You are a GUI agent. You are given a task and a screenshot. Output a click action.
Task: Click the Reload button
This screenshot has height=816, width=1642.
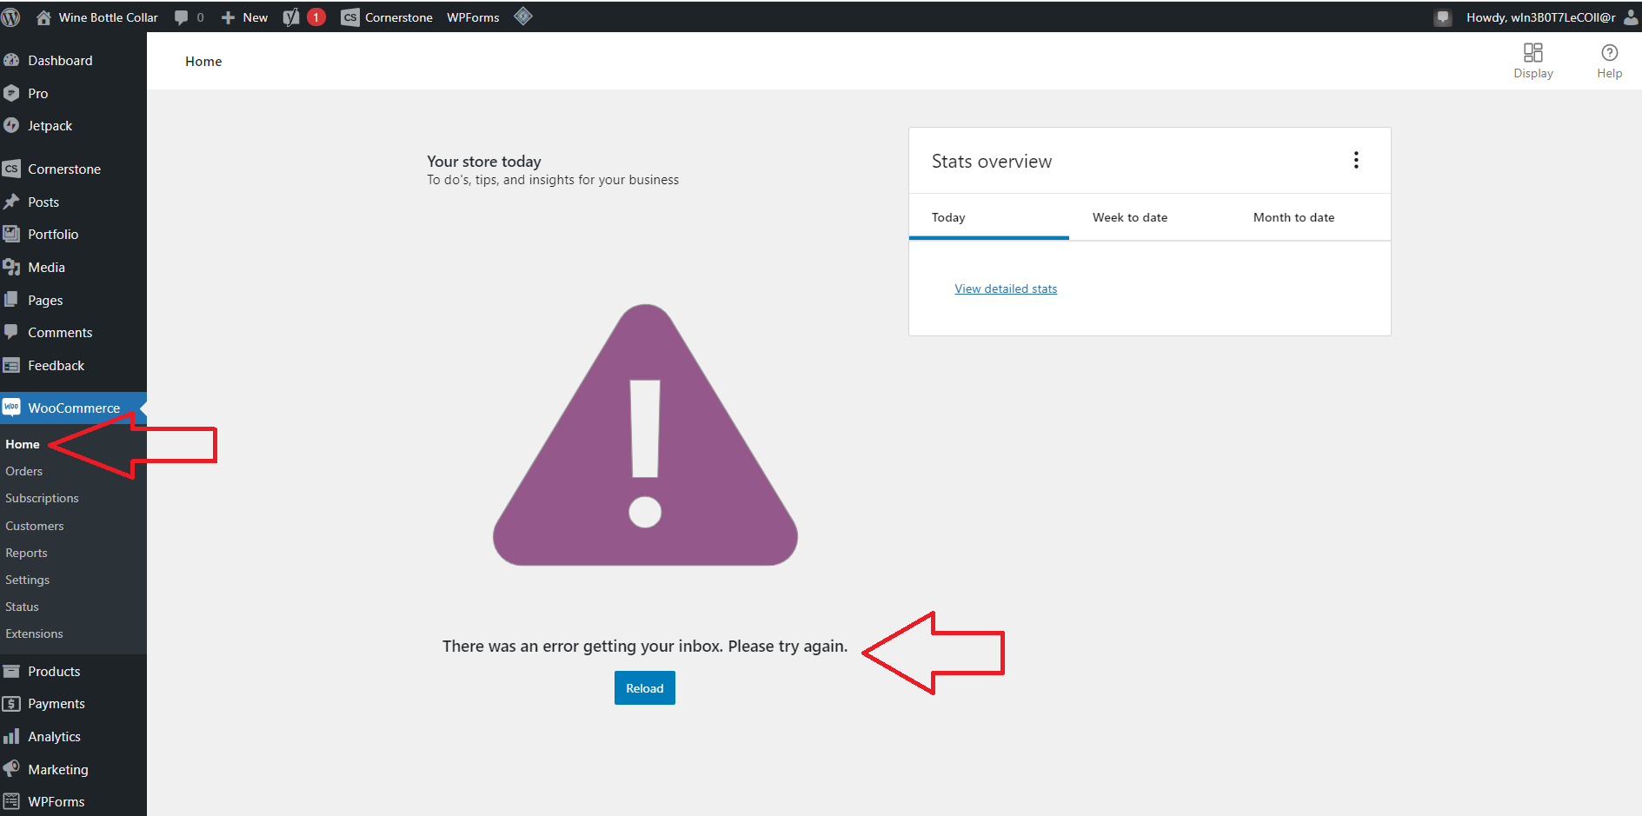pos(644,688)
